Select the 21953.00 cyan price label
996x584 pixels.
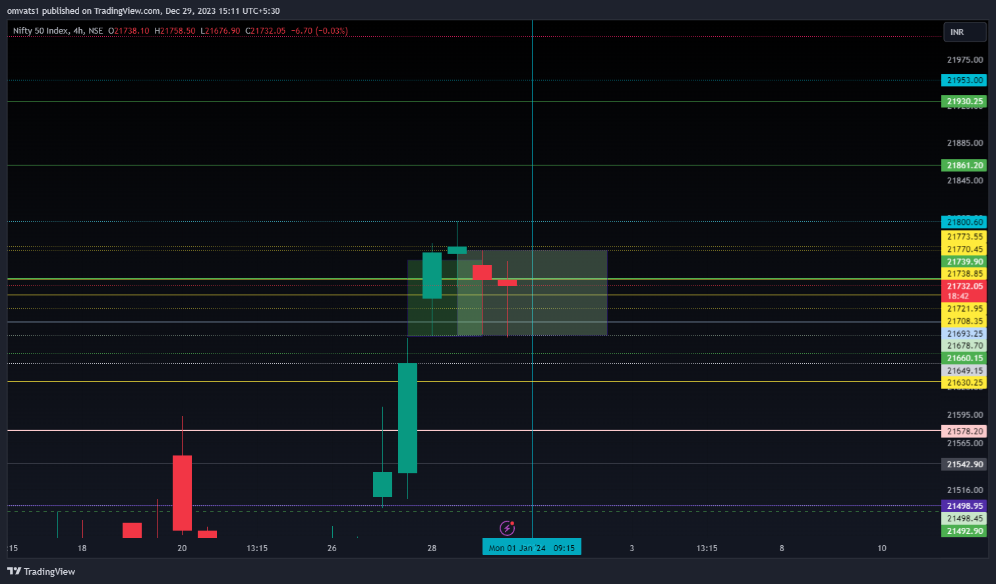pyautogui.click(x=964, y=80)
